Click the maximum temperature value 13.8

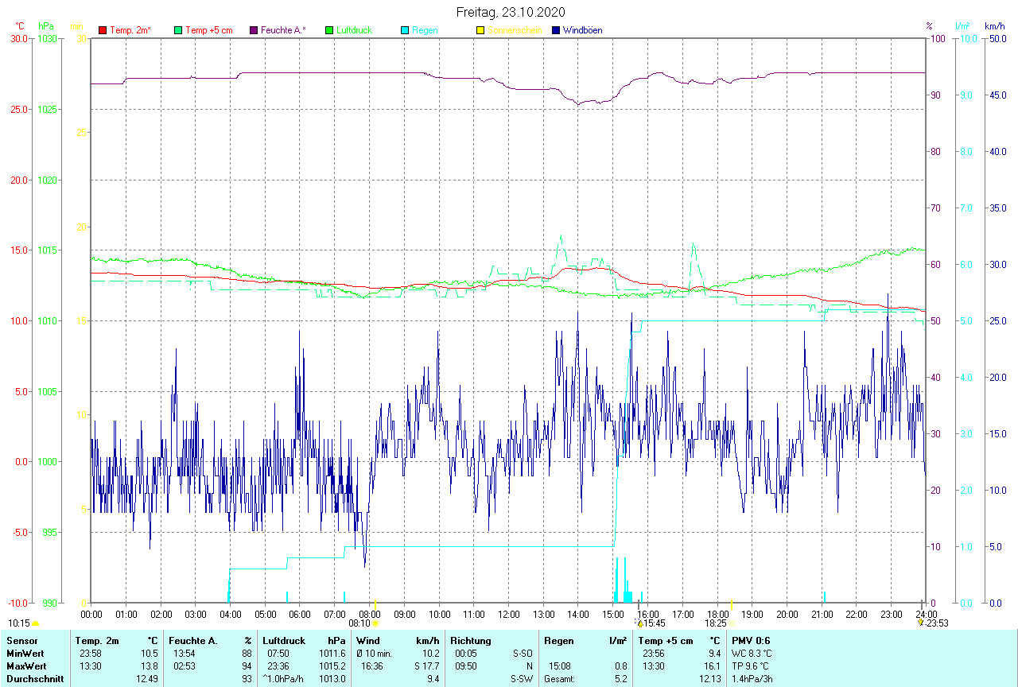(x=150, y=666)
